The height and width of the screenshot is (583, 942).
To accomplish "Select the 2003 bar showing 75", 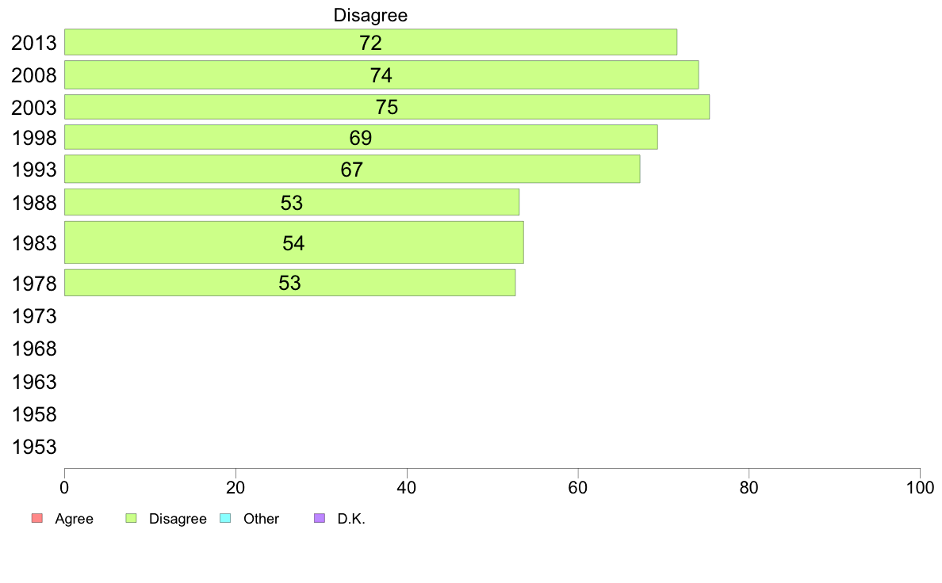I will coord(387,107).
